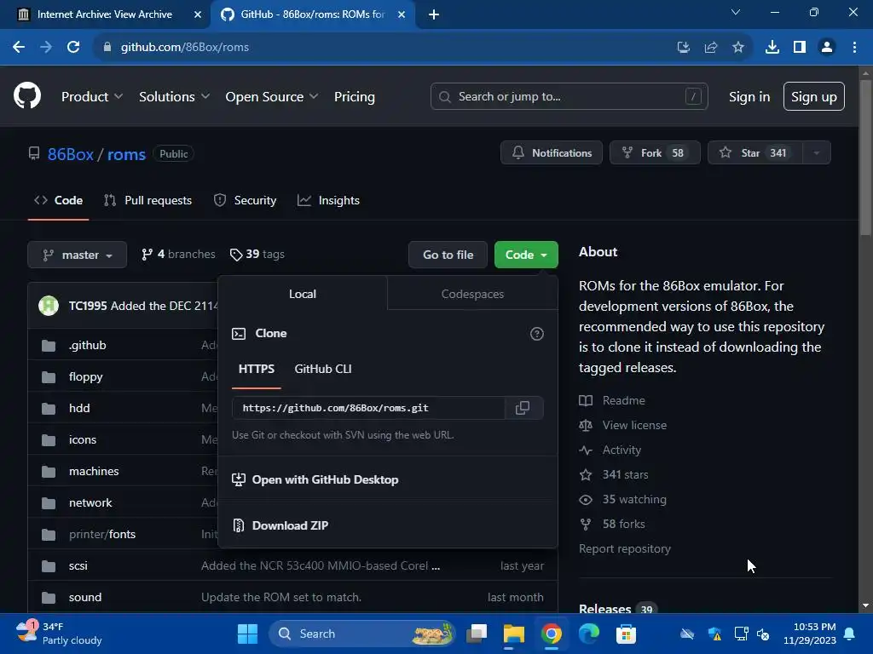Click the install app icon in address bar
Image resolution: width=873 pixels, height=654 pixels.
tap(684, 48)
